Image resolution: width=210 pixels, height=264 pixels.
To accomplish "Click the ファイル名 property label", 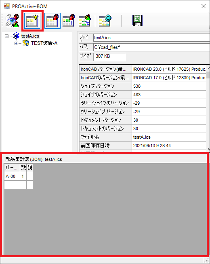I will click(105, 137).
